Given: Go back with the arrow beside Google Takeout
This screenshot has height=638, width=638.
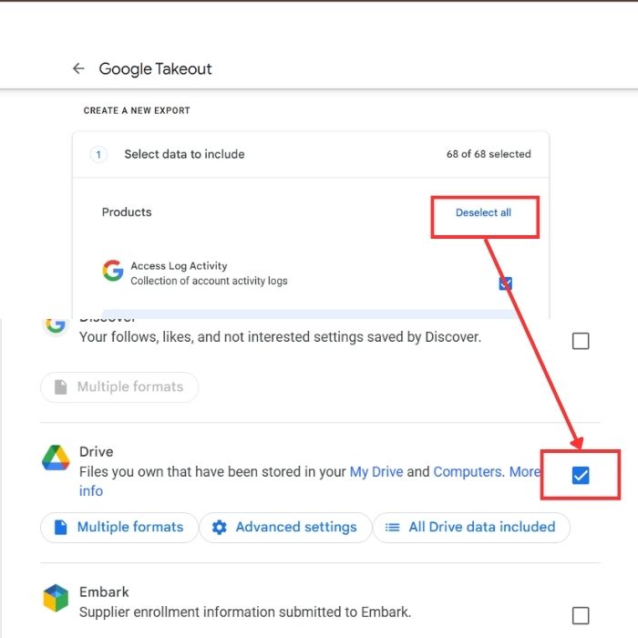Looking at the screenshot, I should pos(78,68).
